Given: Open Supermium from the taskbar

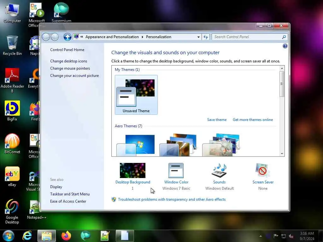Looking at the screenshot, I should [85, 236].
